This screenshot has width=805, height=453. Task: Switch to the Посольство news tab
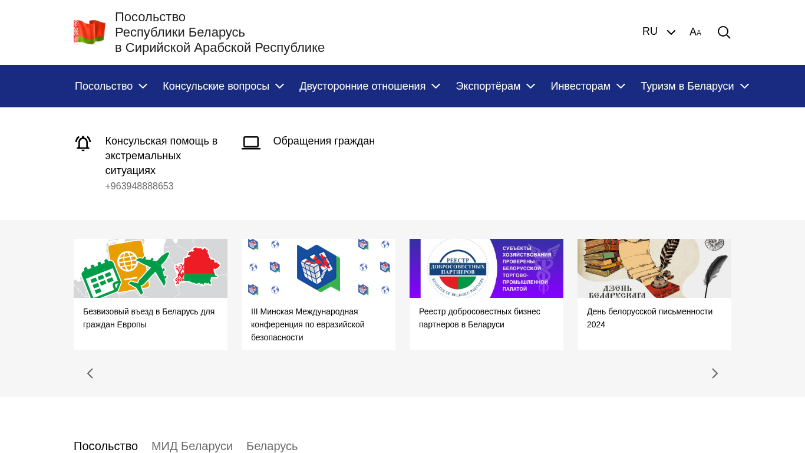coord(105,446)
